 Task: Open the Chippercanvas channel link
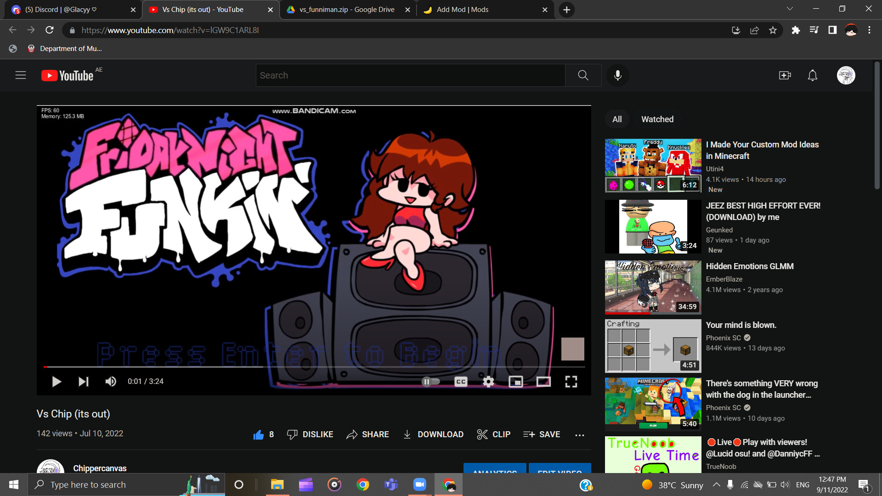(x=100, y=468)
